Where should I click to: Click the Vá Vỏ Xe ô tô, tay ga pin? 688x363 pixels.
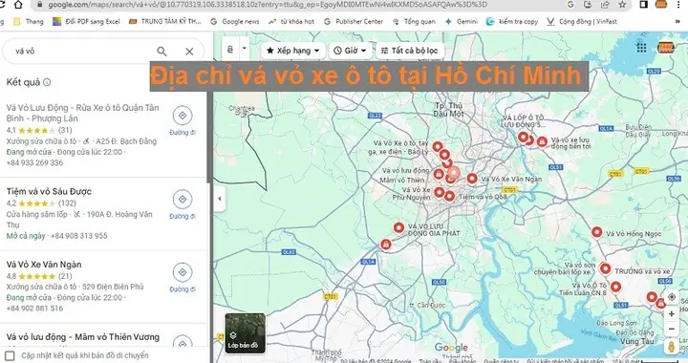(x=438, y=147)
